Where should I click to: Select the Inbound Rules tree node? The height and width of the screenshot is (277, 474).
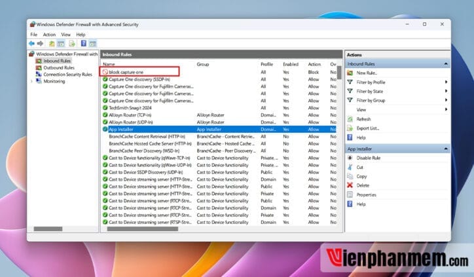(x=57, y=61)
